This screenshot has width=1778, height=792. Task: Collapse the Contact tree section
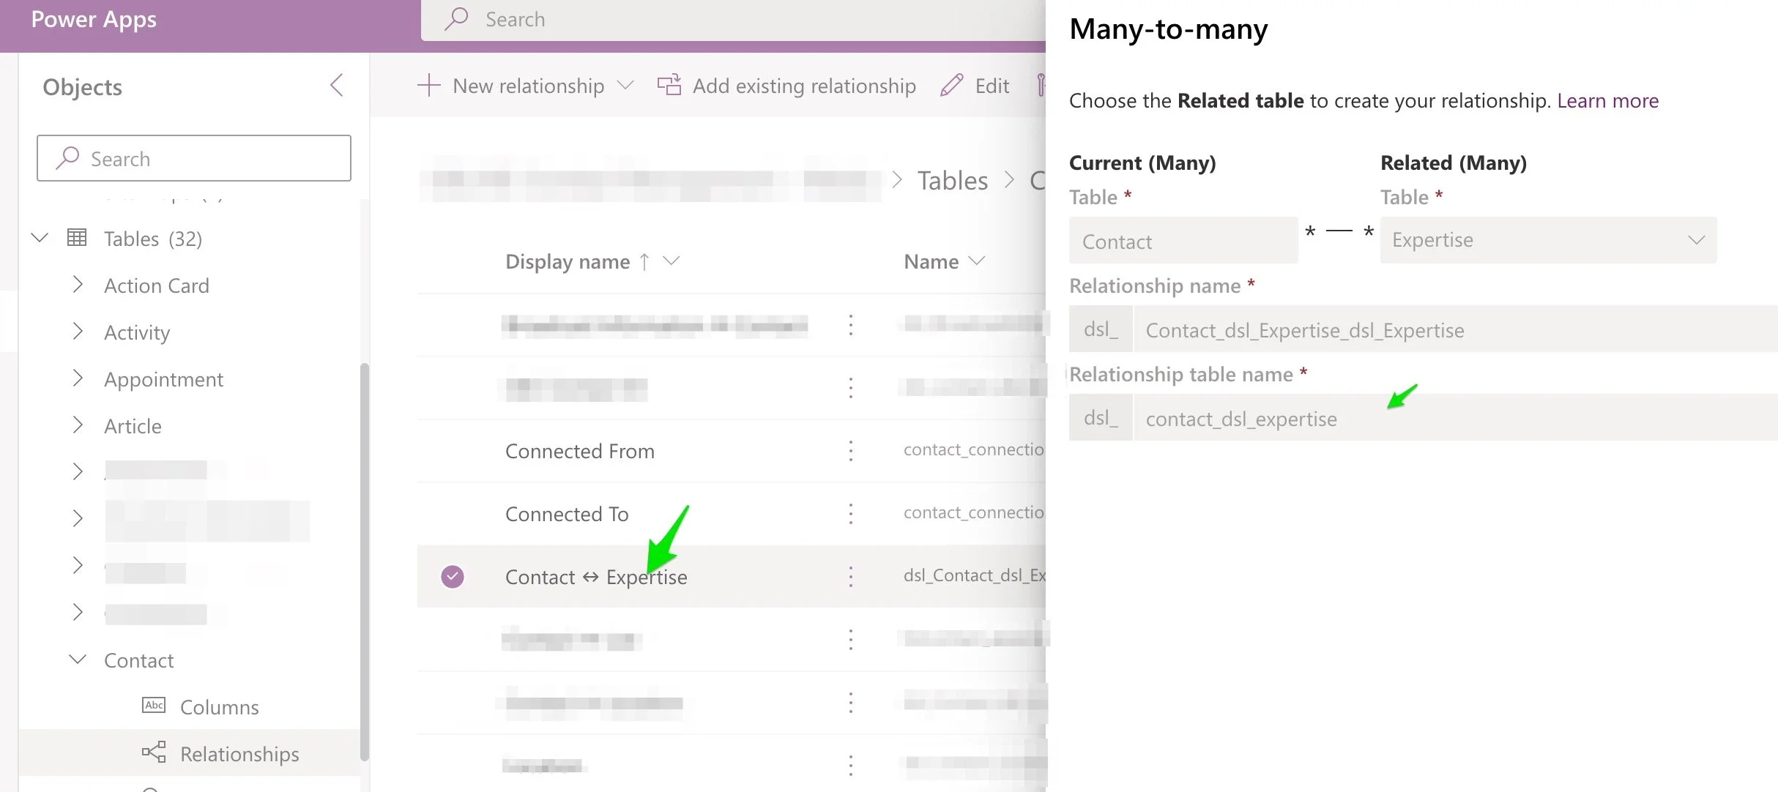[78, 660]
